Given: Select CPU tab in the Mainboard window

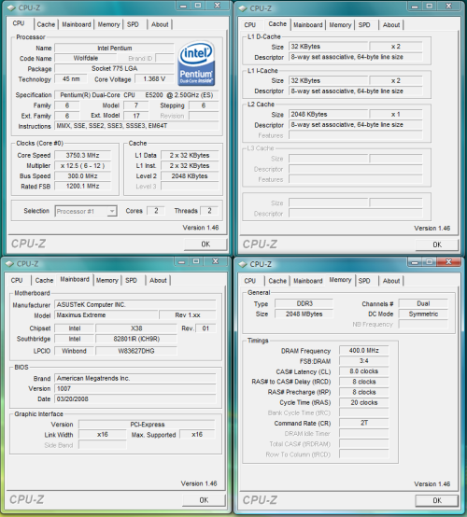Looking at the screenshot, I should coord(17,280).
